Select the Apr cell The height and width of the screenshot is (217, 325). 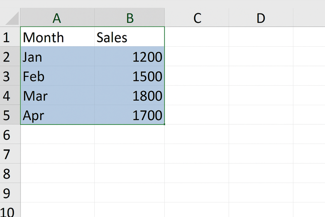[x=57, y=115]
